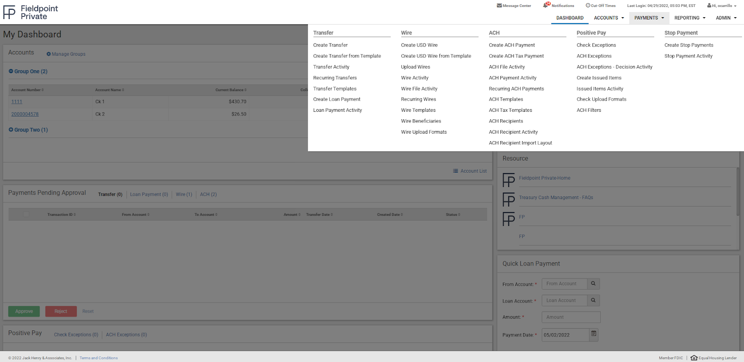
Task: Open the Message Center envelope icon
Action: 499,6
